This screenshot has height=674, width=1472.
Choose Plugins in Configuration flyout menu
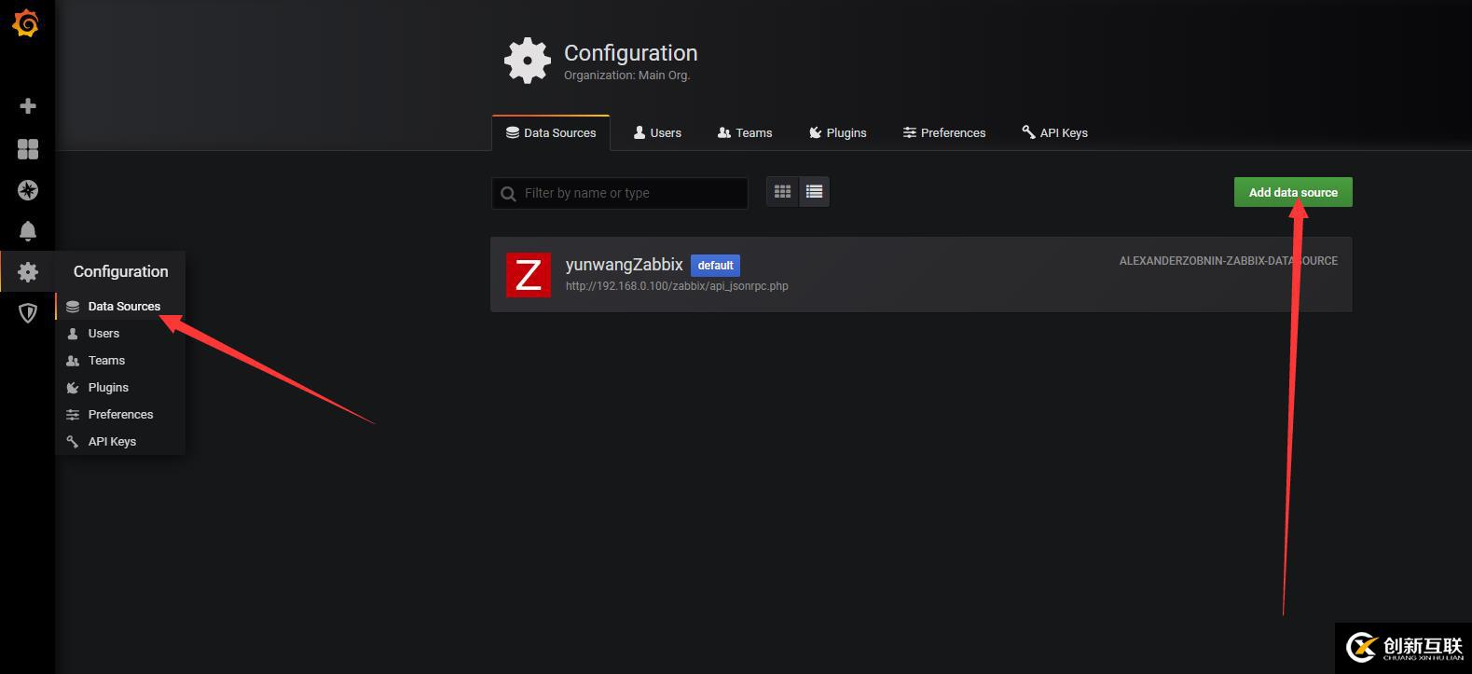(x=120, y=387)
